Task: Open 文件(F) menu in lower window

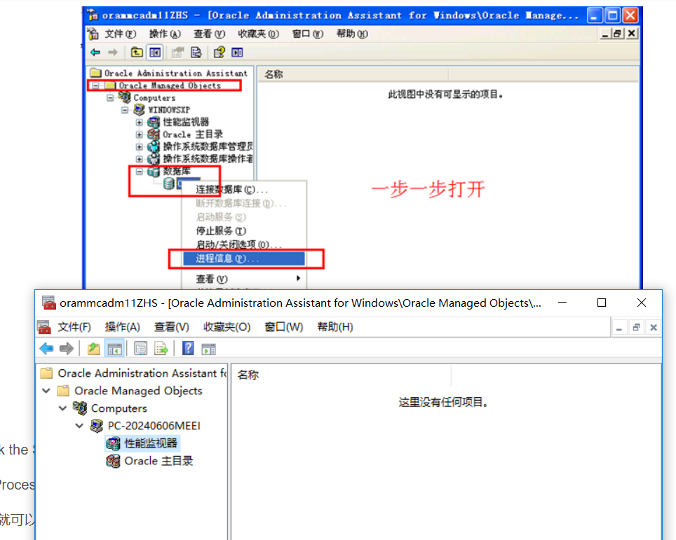Action: 74,327
